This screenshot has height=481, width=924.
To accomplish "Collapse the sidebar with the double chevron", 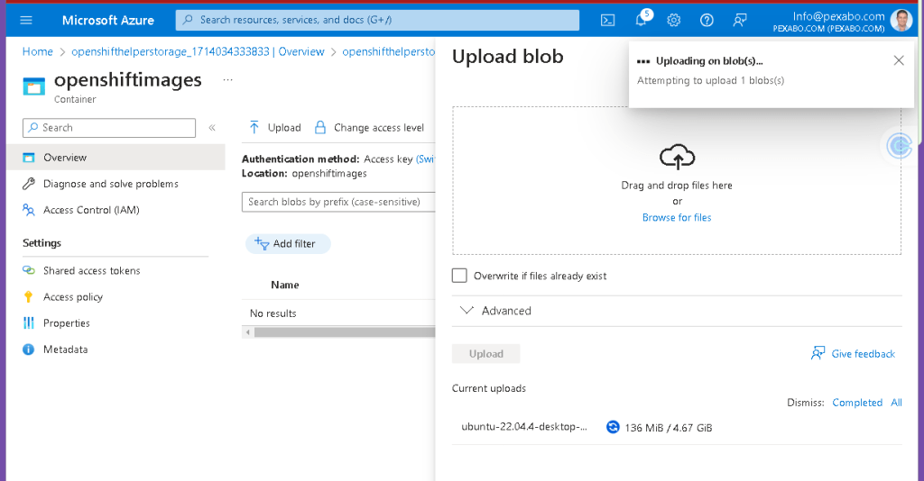I will tap(212, 128).
